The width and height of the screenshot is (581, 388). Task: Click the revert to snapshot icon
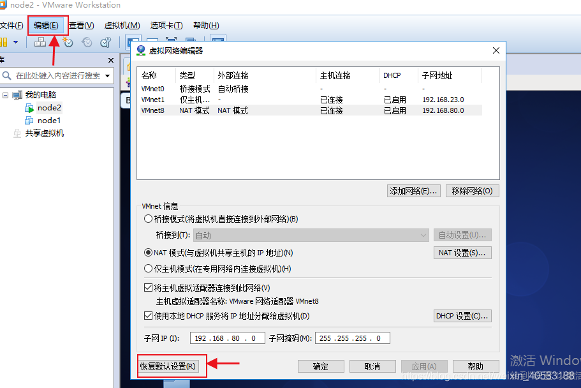click(x=87, y=42)
